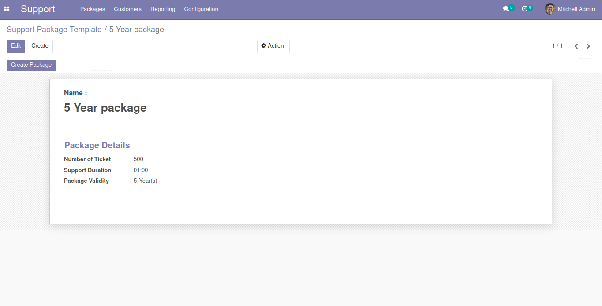The width and height of the screenshot is (602, 306).
Task: Click the Create button
Action: coord(40,46)
